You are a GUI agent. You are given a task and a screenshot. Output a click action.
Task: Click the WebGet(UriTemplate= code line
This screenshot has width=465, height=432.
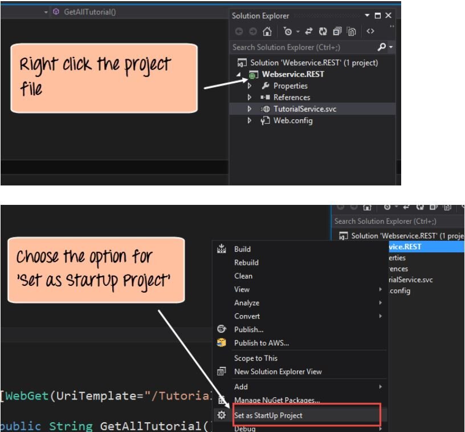[107, 396]
